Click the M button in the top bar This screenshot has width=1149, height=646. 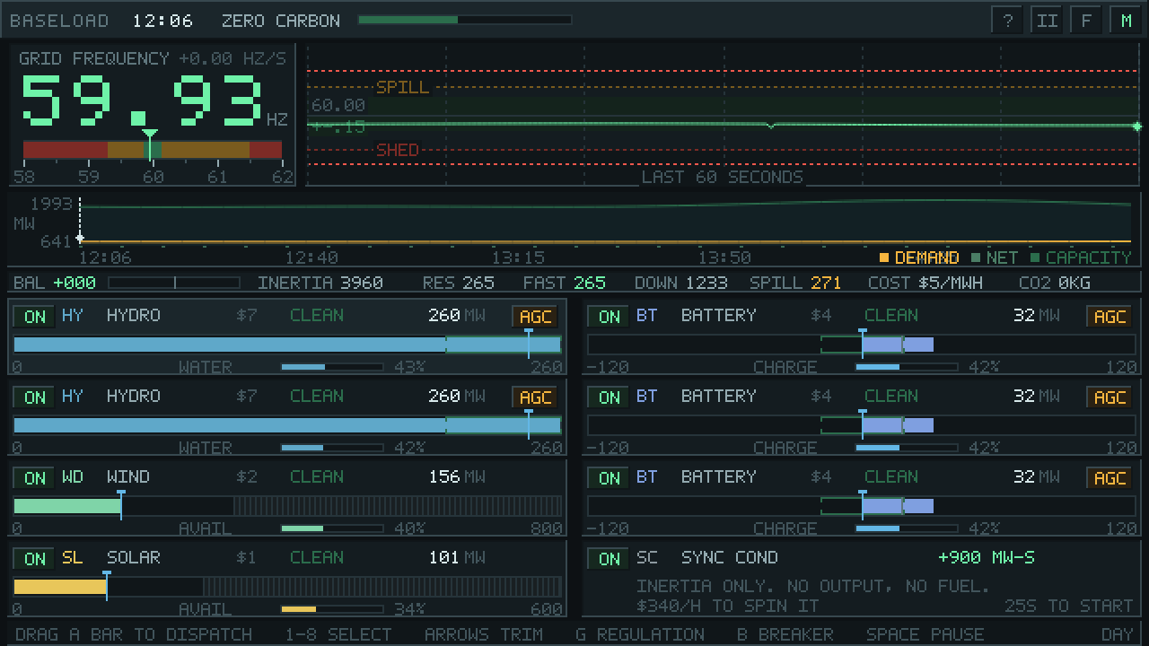[1127, 21]
